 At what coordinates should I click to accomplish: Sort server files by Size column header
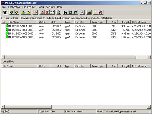pos(112,22)
